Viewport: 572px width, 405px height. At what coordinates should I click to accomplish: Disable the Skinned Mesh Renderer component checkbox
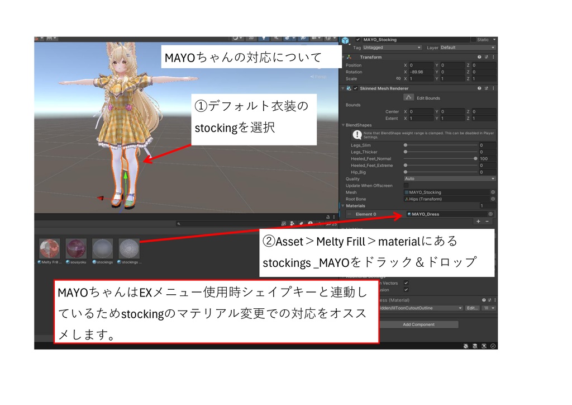tap(356, 88)
